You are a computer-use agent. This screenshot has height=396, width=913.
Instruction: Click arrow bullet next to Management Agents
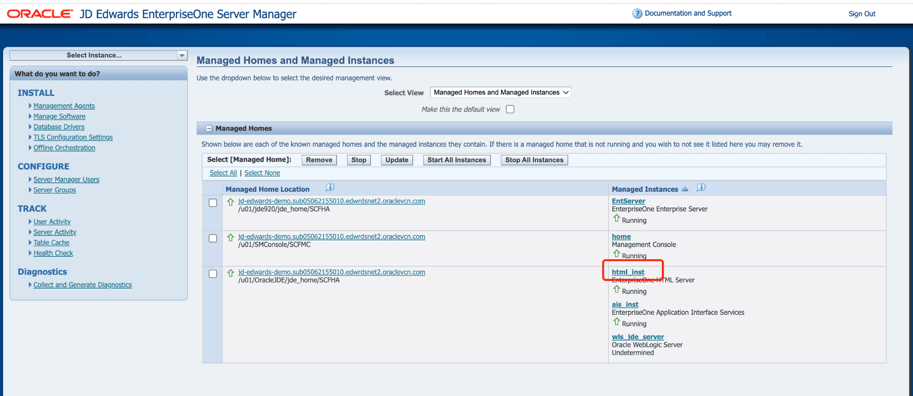click(x=30, y=106)
